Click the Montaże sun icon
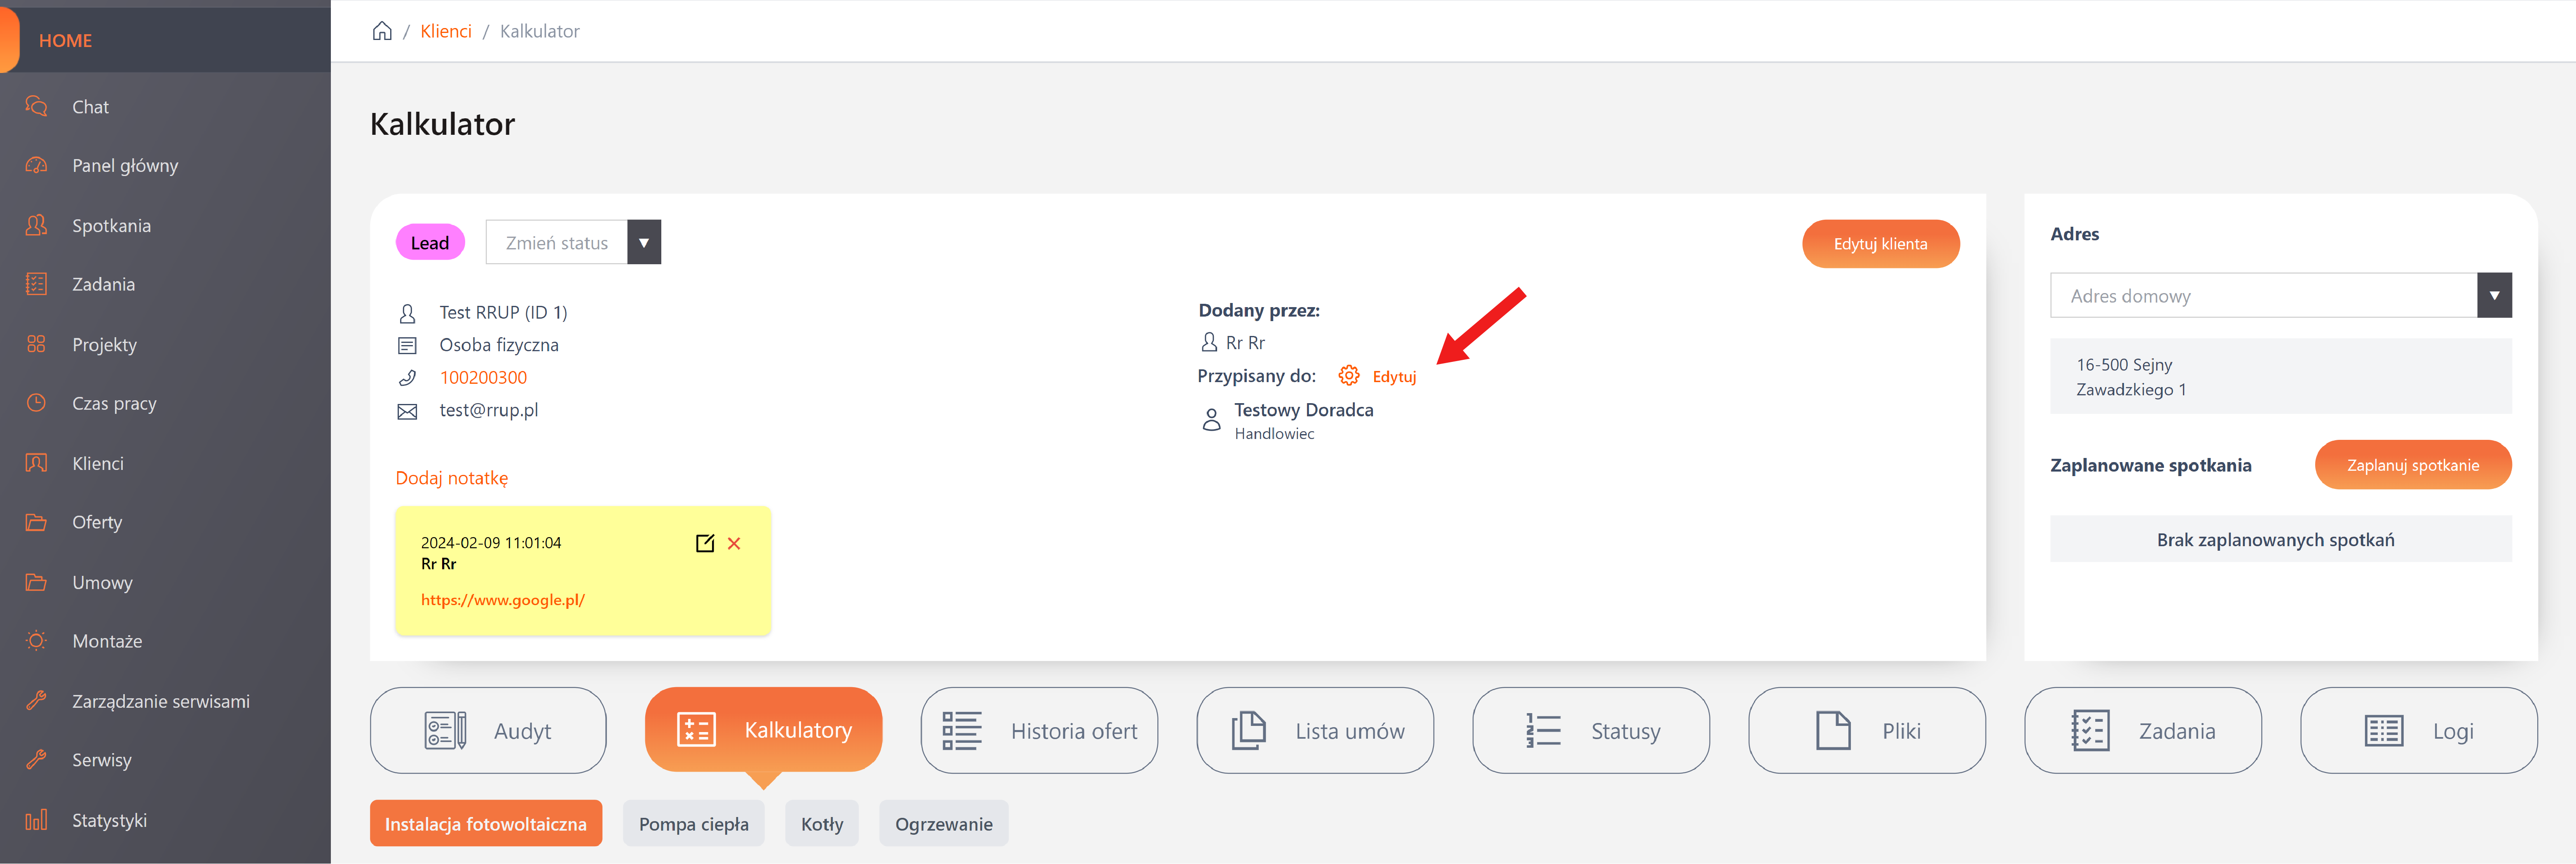The width and height of the screenshot is (2576, 864). pos(36,641)
